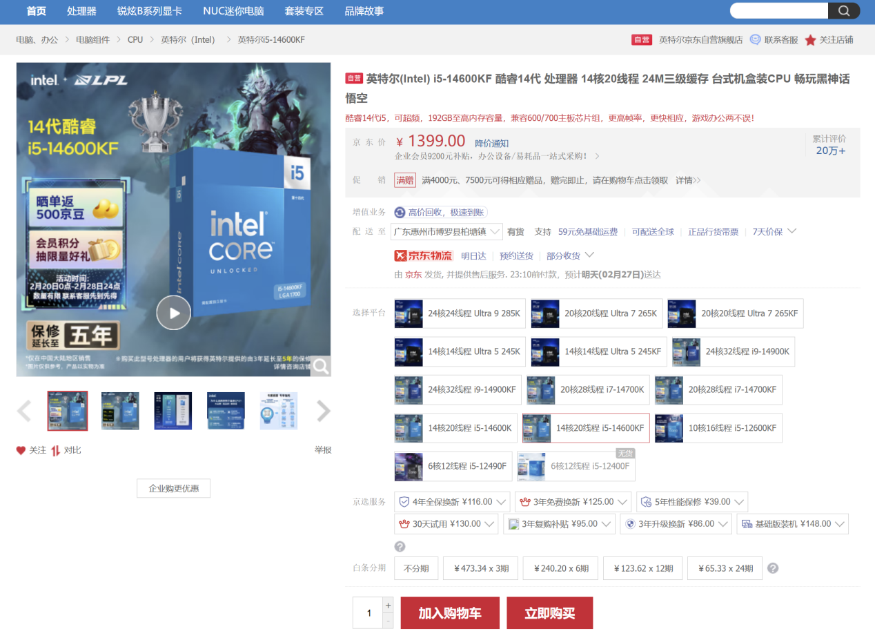Open the 处理器 navigation item
This screenshot has width=875, height=640.
click(81, 11)
